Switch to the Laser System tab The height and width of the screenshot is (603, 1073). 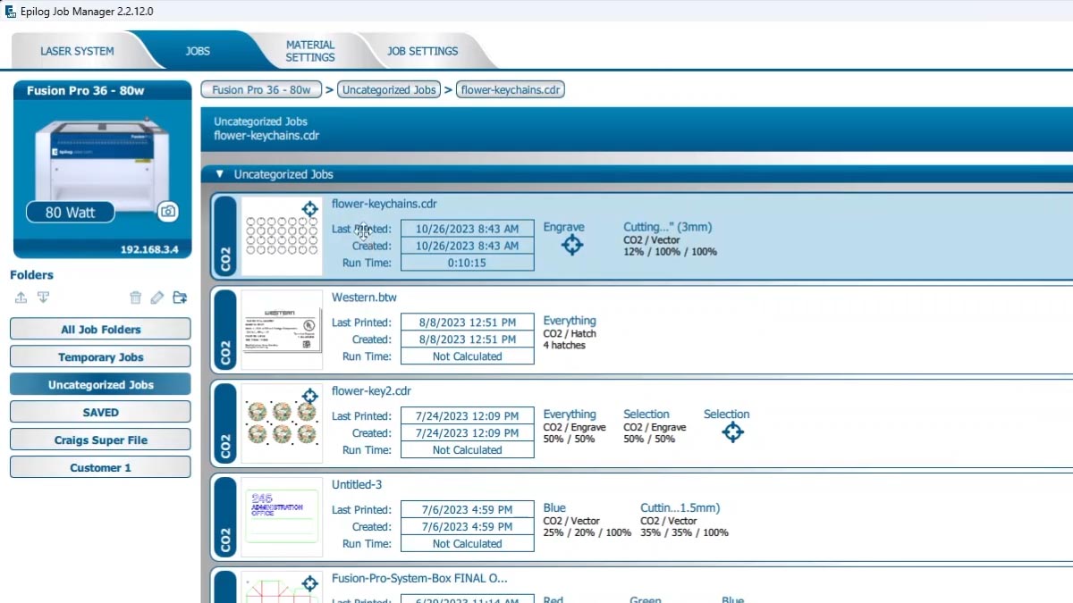77,51
